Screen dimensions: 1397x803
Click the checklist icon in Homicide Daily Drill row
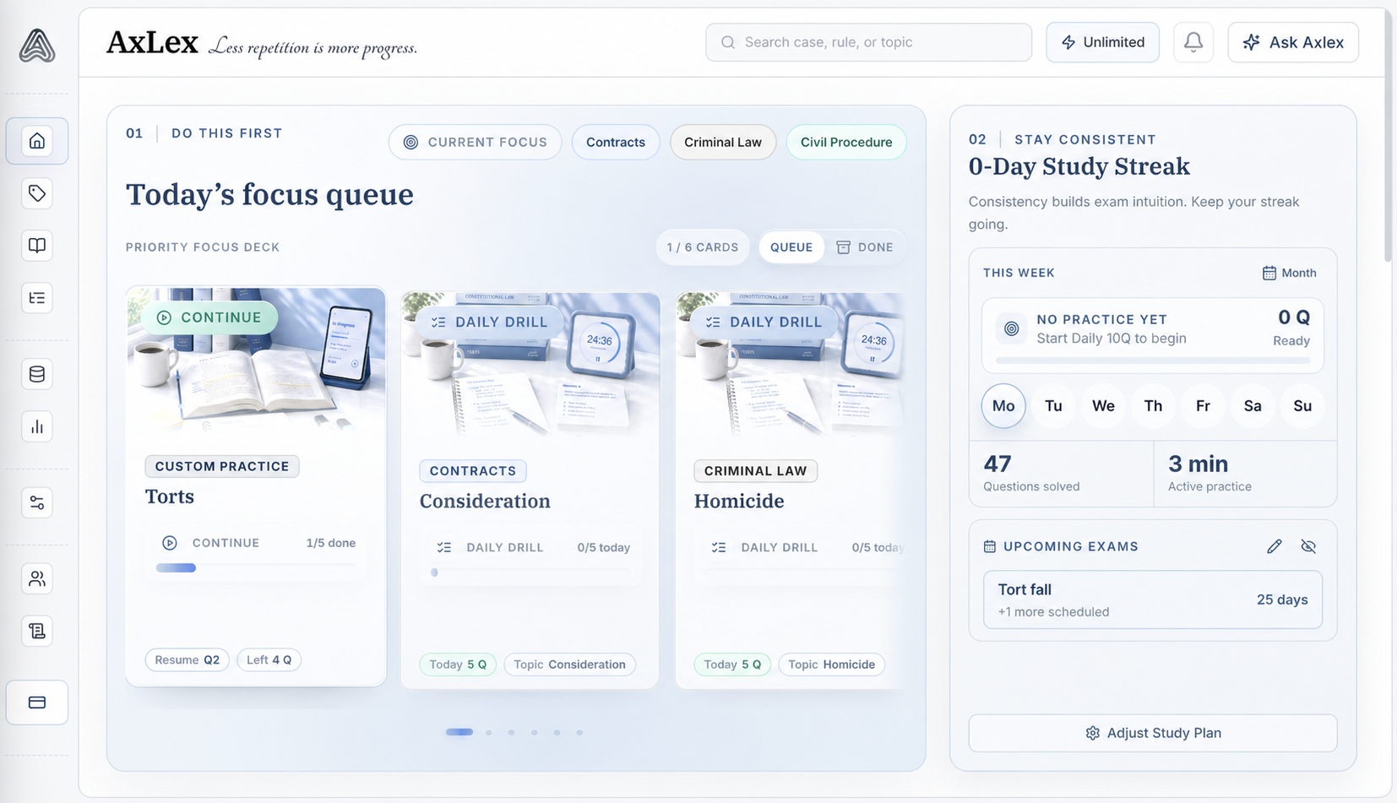719,547
